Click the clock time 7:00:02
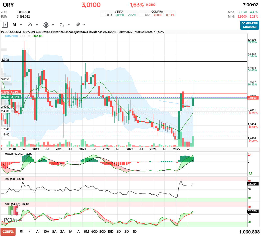Image resolution: width=263 pixels, height=237 pixels. click(x=251, y=5)
